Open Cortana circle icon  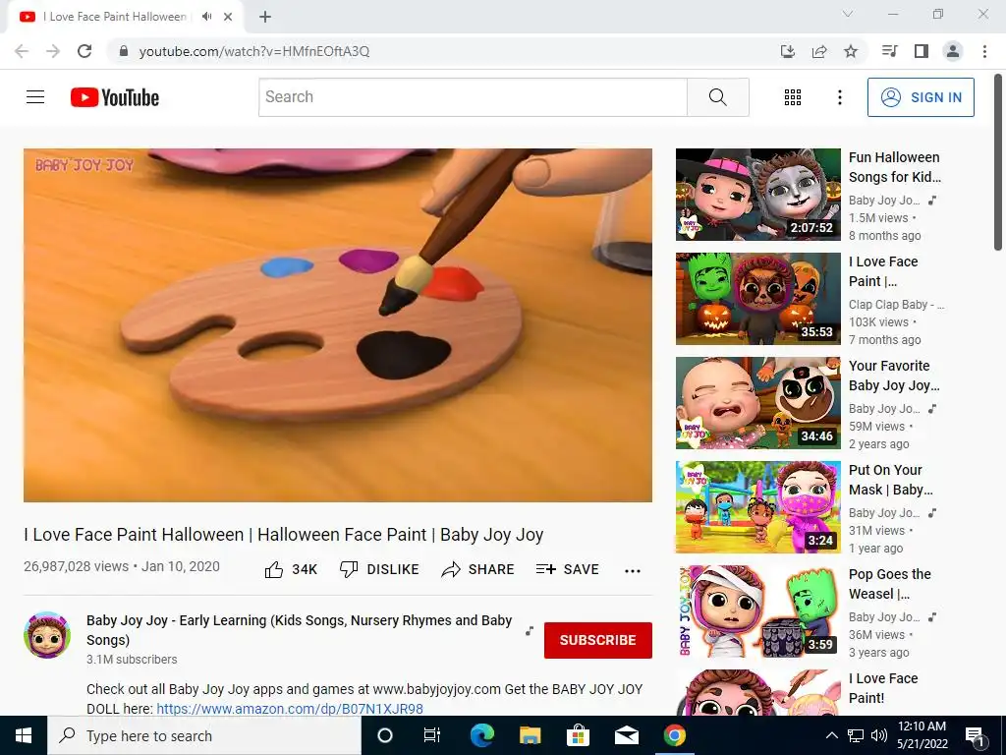[x=385, y=735]
